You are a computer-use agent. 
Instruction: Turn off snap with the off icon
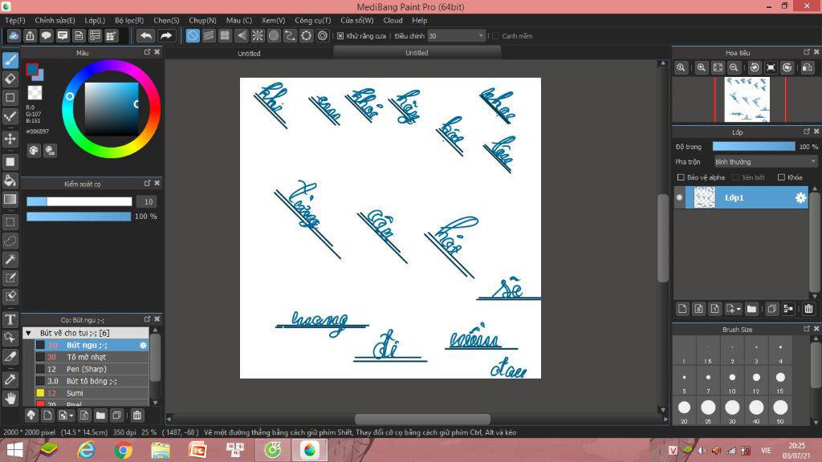pos(193,35)
